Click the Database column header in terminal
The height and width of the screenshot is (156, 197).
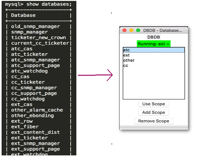[23, 15]
